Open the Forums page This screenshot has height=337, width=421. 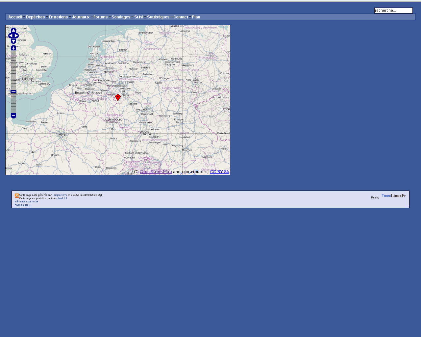click(100, 17)
